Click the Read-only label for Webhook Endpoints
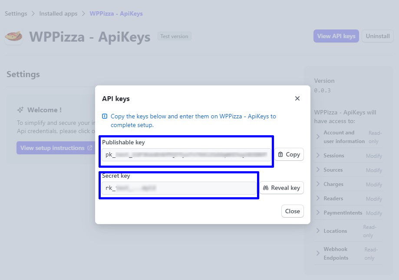Image resolution: width=399 pixels, height=280 pixels. pos(371,254)
